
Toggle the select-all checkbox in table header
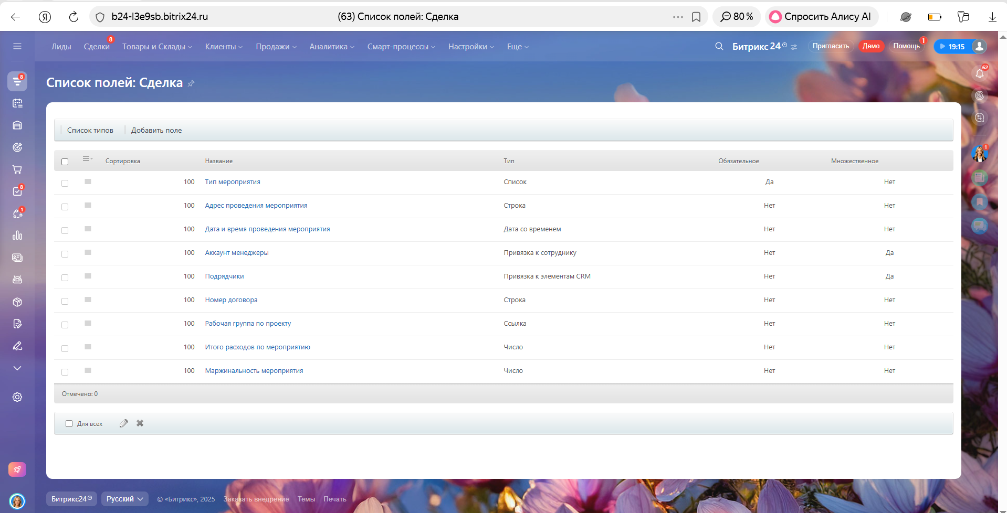pyautogui.click(x=65, y=162)
